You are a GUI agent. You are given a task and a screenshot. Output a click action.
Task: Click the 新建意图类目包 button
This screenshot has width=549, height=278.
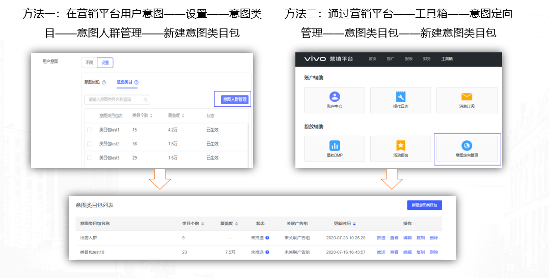click(x=424, y=205)
